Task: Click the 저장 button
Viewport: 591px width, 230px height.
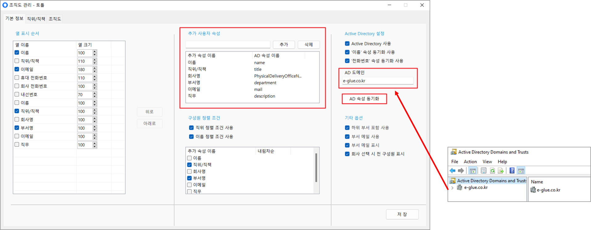Action: (x=402, y=214)
